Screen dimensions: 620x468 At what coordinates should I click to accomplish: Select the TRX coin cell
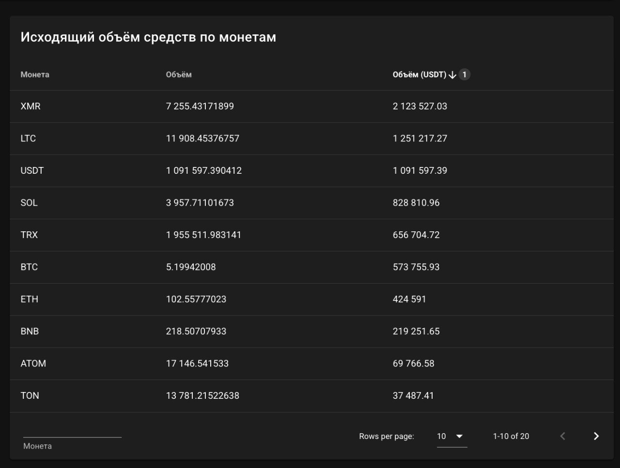coord(29,235)
